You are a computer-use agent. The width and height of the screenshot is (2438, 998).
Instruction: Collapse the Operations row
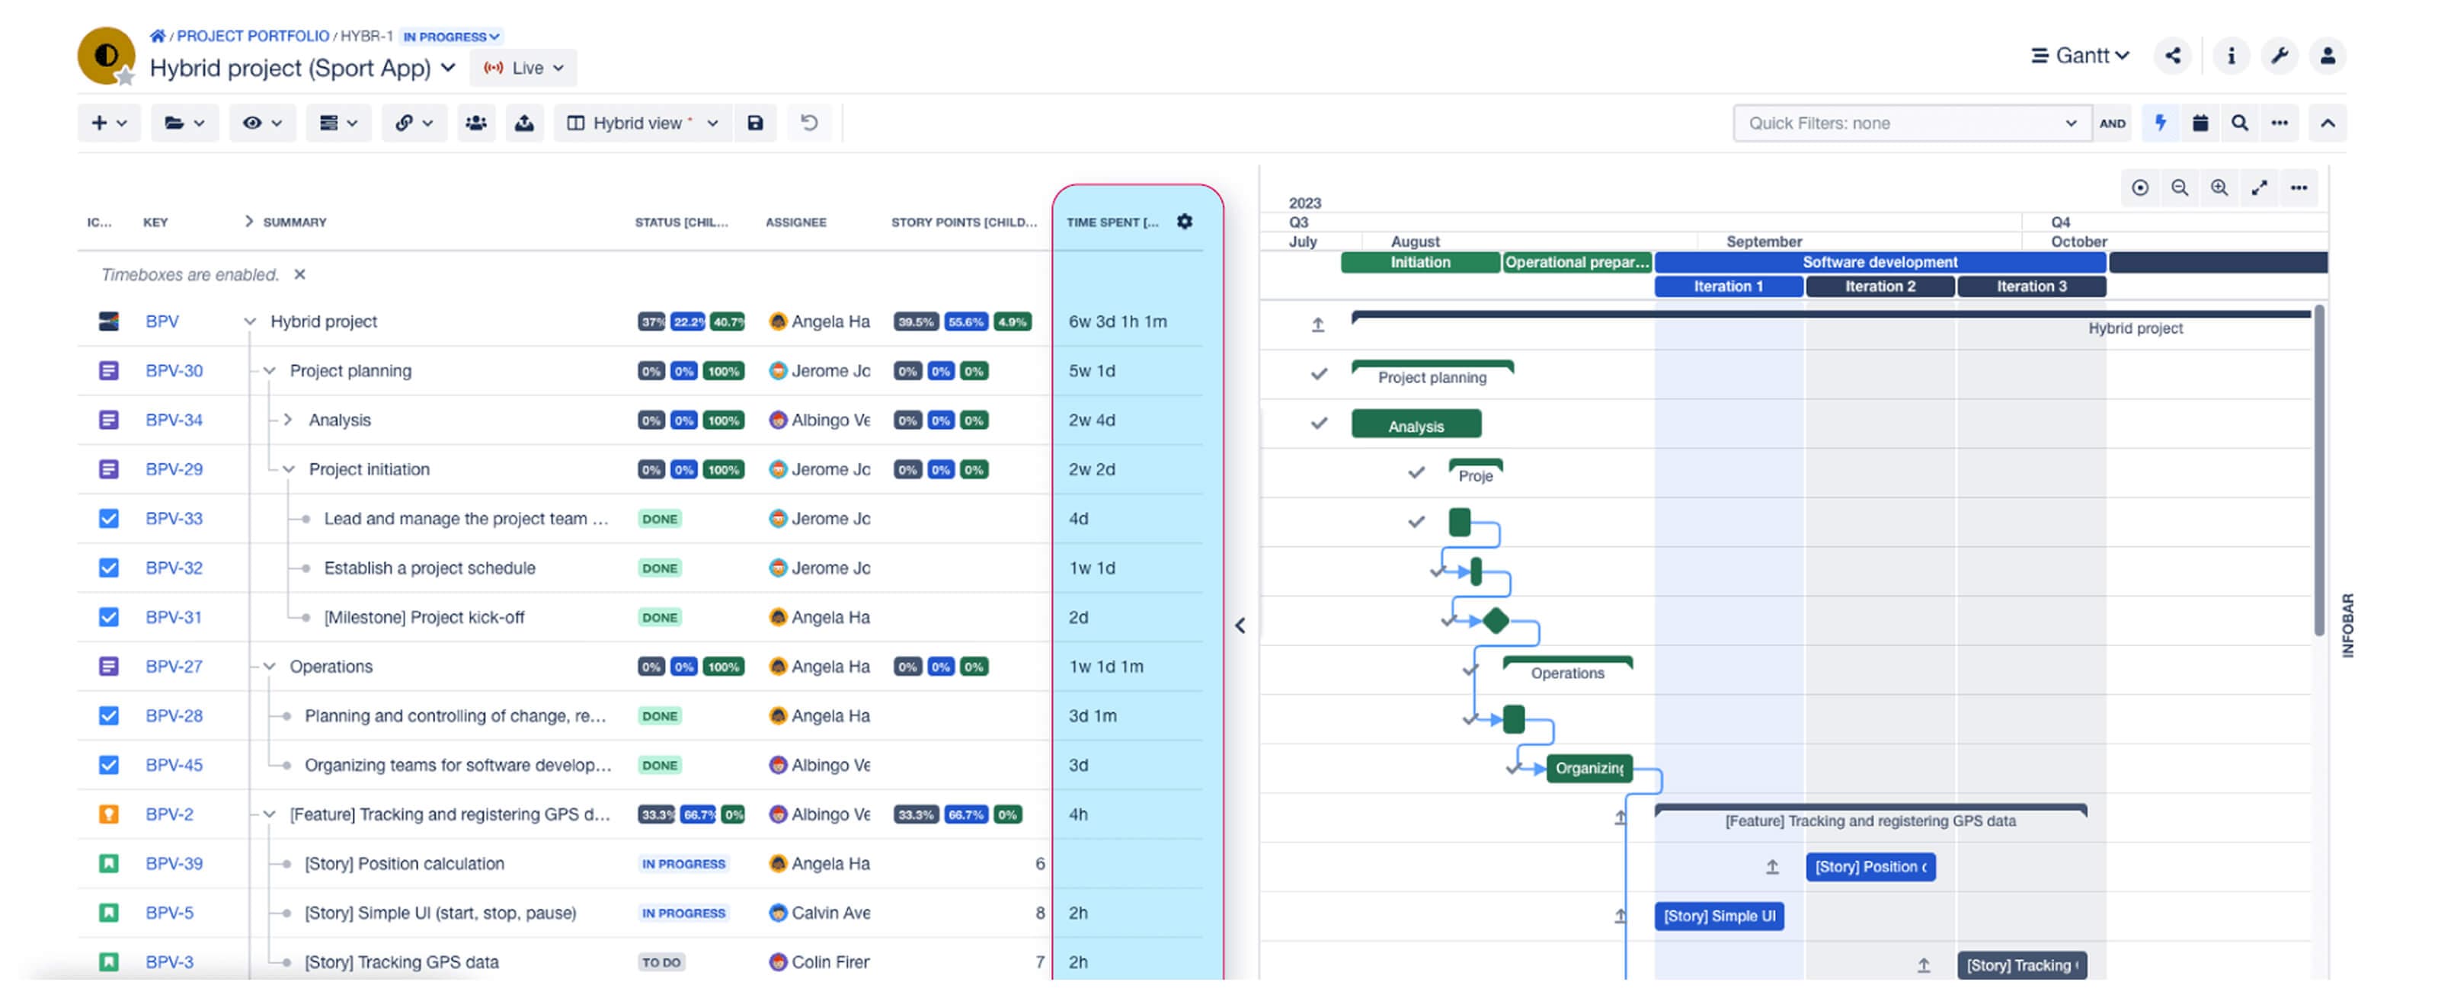pos(270,666)
